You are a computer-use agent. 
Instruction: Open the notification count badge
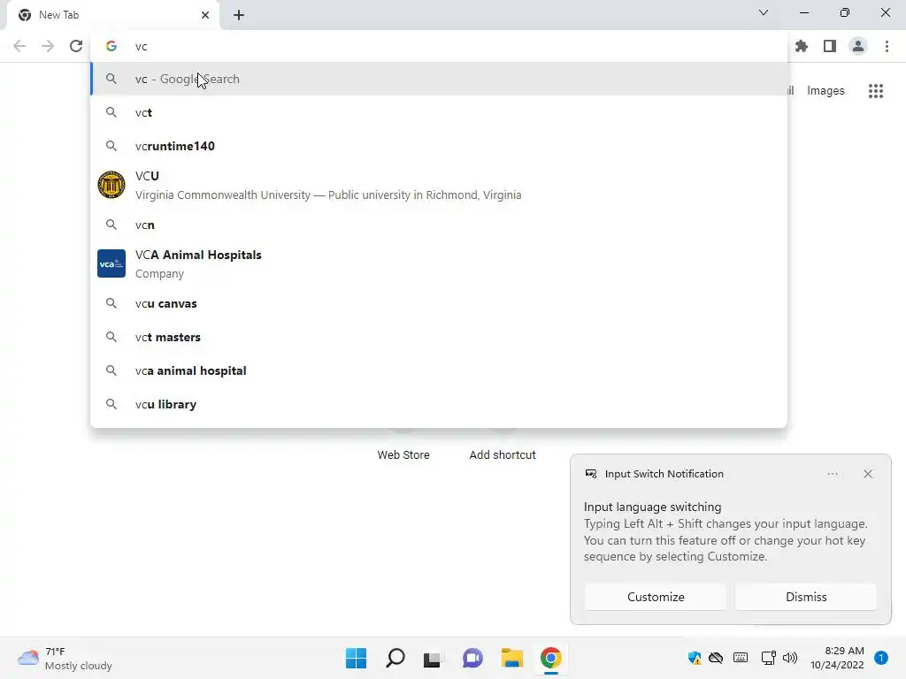pyautogui.click(x=880, y=658)
